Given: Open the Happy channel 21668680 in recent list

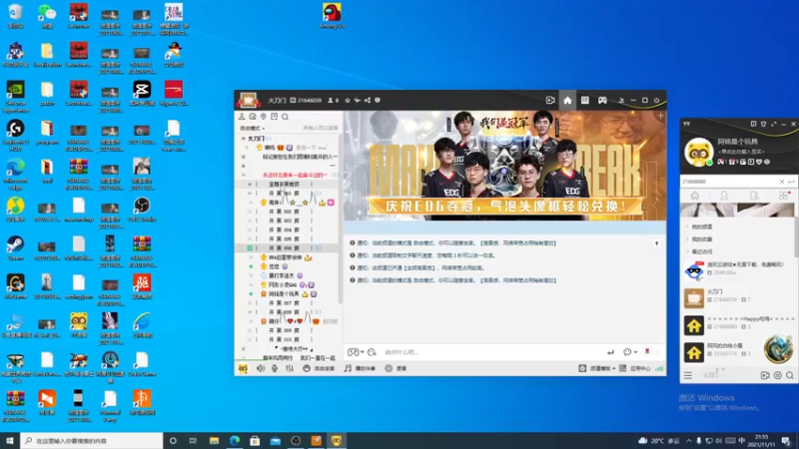Looking at the screenshot, I should tap(739, 325).
